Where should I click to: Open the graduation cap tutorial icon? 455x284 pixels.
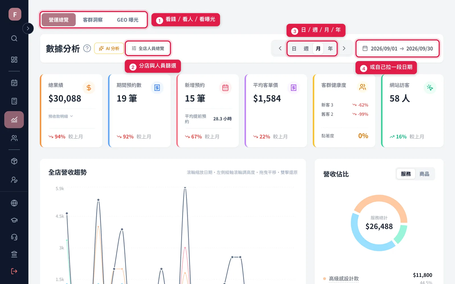[14, 220]
